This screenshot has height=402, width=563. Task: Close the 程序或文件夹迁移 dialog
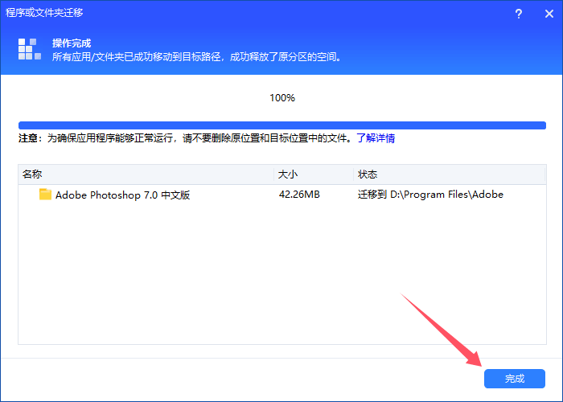click(x=549, y=14)
